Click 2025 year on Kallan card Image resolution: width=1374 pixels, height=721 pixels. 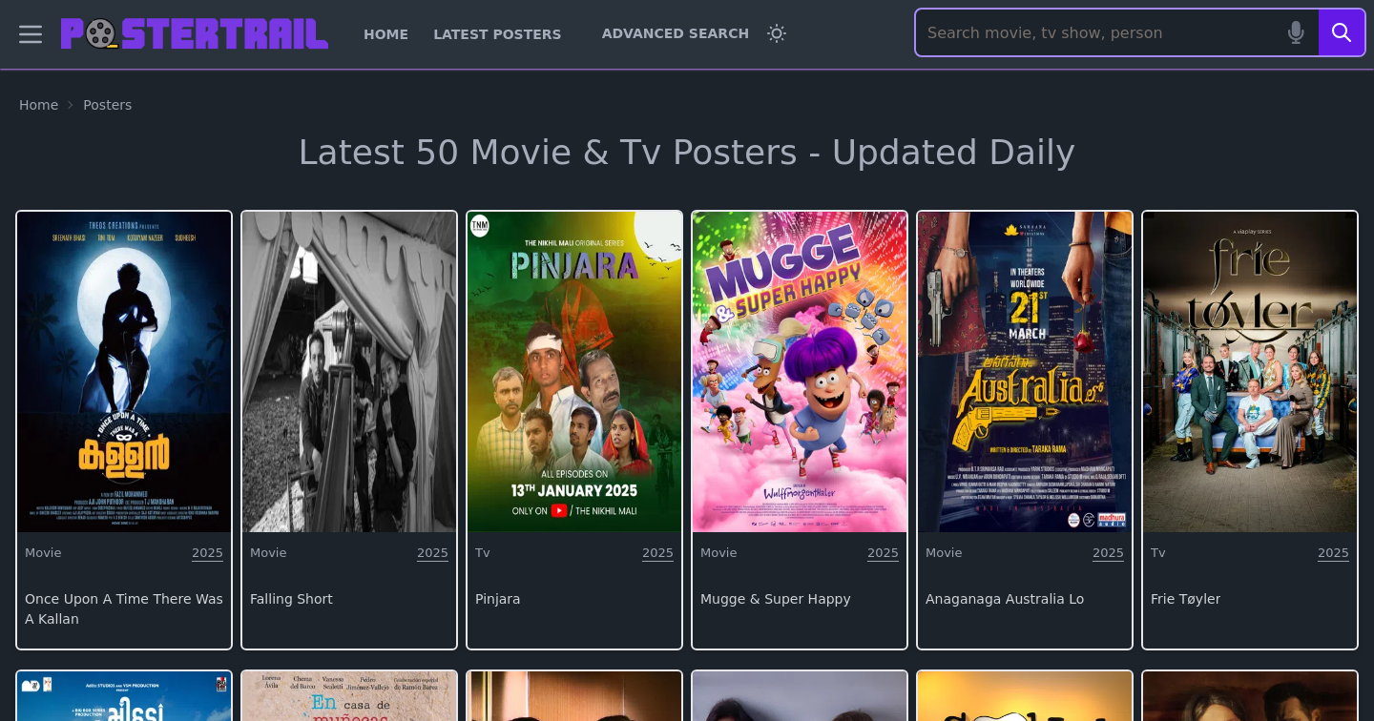click(x=207, y=553)
